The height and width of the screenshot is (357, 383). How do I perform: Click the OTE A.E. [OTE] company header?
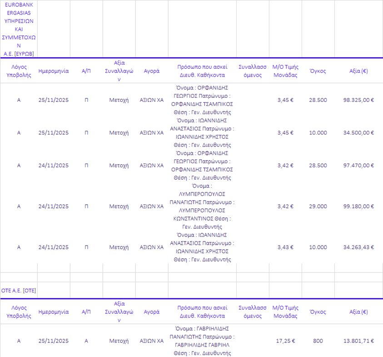click(x=19, y=291)
